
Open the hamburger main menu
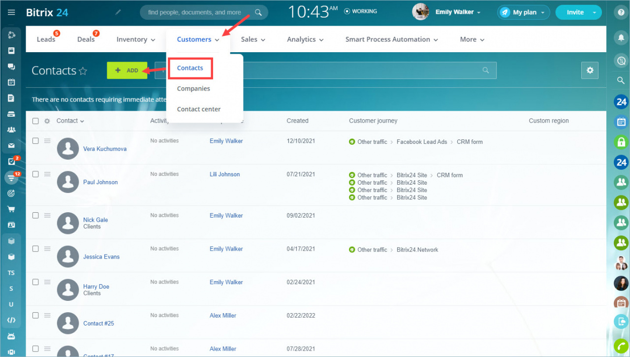tap(11, 12)
